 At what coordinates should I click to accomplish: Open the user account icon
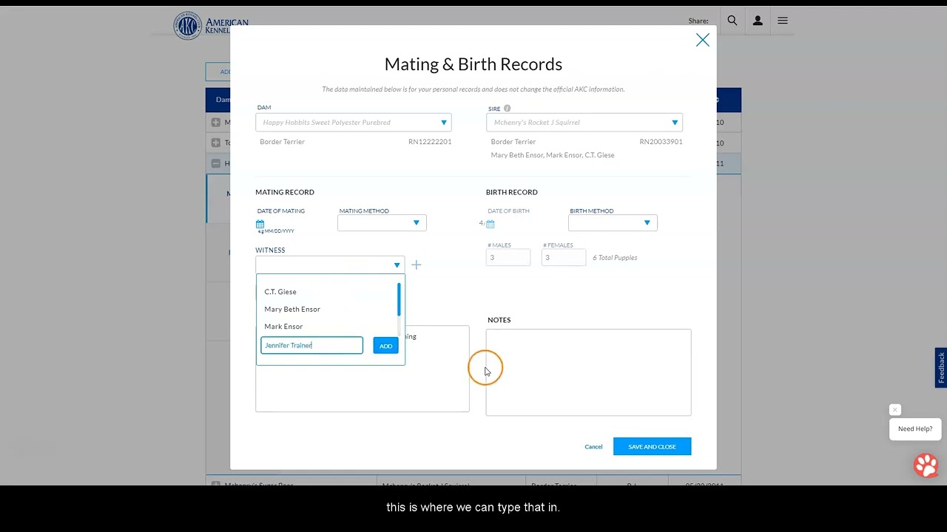coord(758,21)
